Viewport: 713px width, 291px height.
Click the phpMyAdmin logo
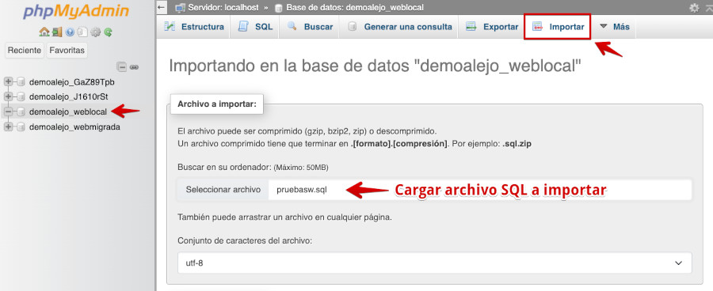(x=75, y=11)
